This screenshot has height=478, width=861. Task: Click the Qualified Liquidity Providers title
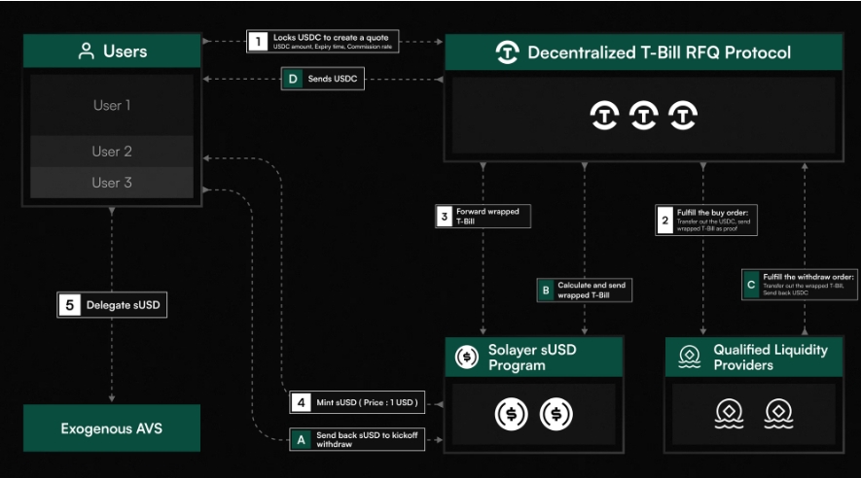tap(771, 358)
